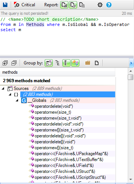
Task: Click the Sources project icon
Action: 10,88
